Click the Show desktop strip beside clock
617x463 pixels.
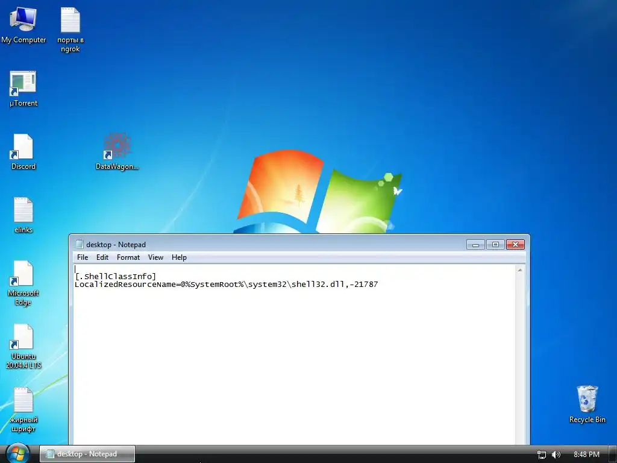coord(613,454)
